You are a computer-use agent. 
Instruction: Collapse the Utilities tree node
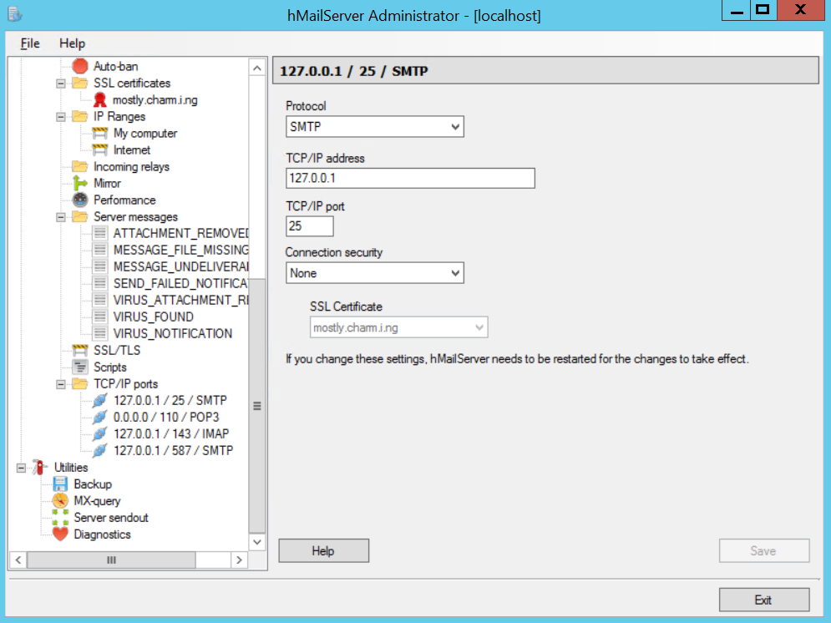pyautogui.click(x=21, y=468)
